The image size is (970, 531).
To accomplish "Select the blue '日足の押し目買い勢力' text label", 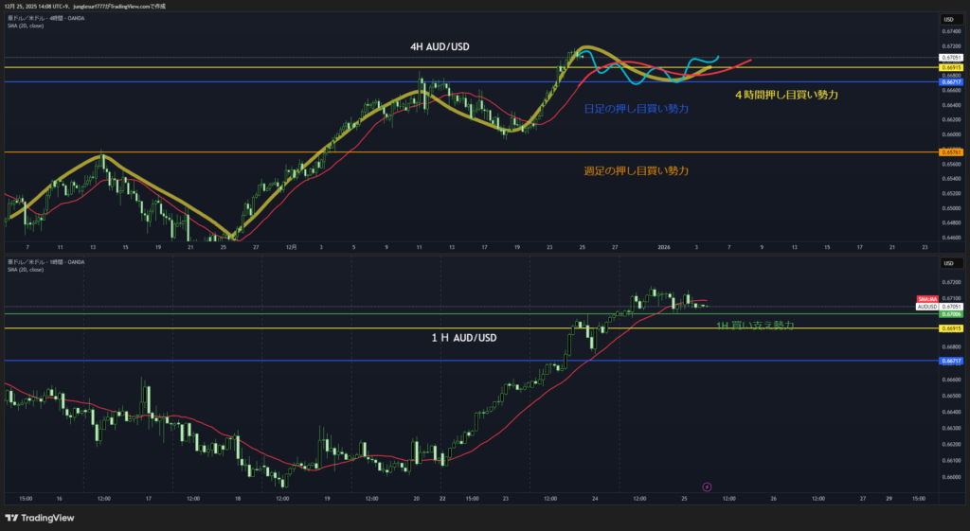I will pyautogui.click(x=636, y=109).
